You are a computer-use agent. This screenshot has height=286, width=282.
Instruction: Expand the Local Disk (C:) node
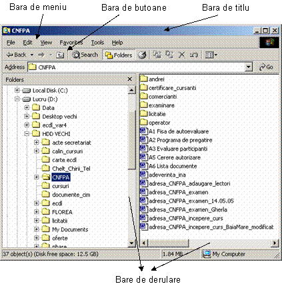point(17,90)
